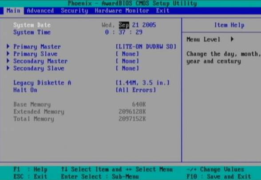The width and height of the screenshot is (261, 180).
Task: Select the Secondary Master entry
Action: pyautogui.click(x=40, y=61)
